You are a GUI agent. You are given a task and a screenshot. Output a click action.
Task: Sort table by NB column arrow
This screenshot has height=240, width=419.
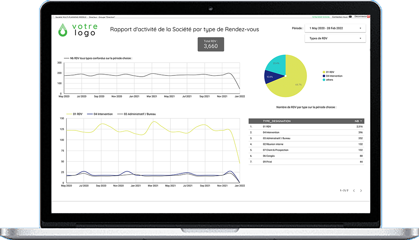pyautogui.click(x=361, y=121)
